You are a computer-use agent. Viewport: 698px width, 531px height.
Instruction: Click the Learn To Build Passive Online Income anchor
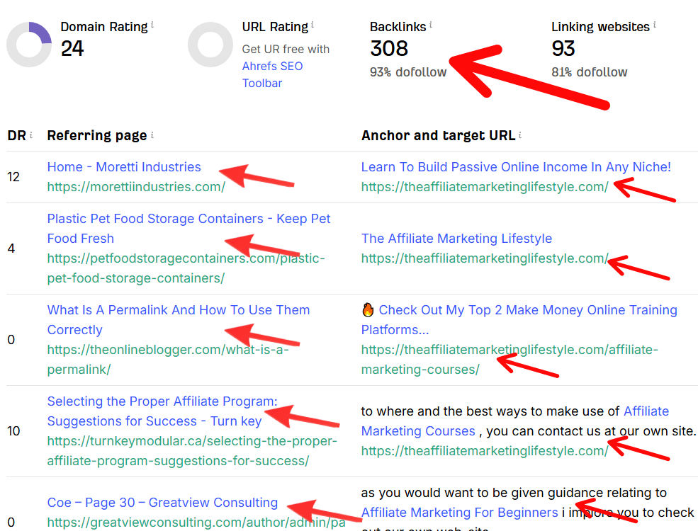(x=516, y=167)
